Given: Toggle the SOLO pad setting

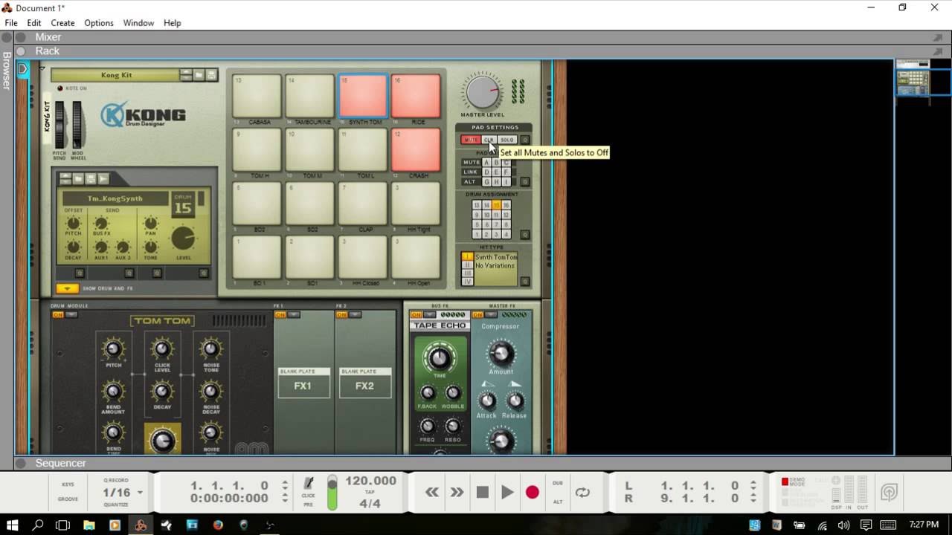Looking at the screenshot, I should (x=506, y=140).
